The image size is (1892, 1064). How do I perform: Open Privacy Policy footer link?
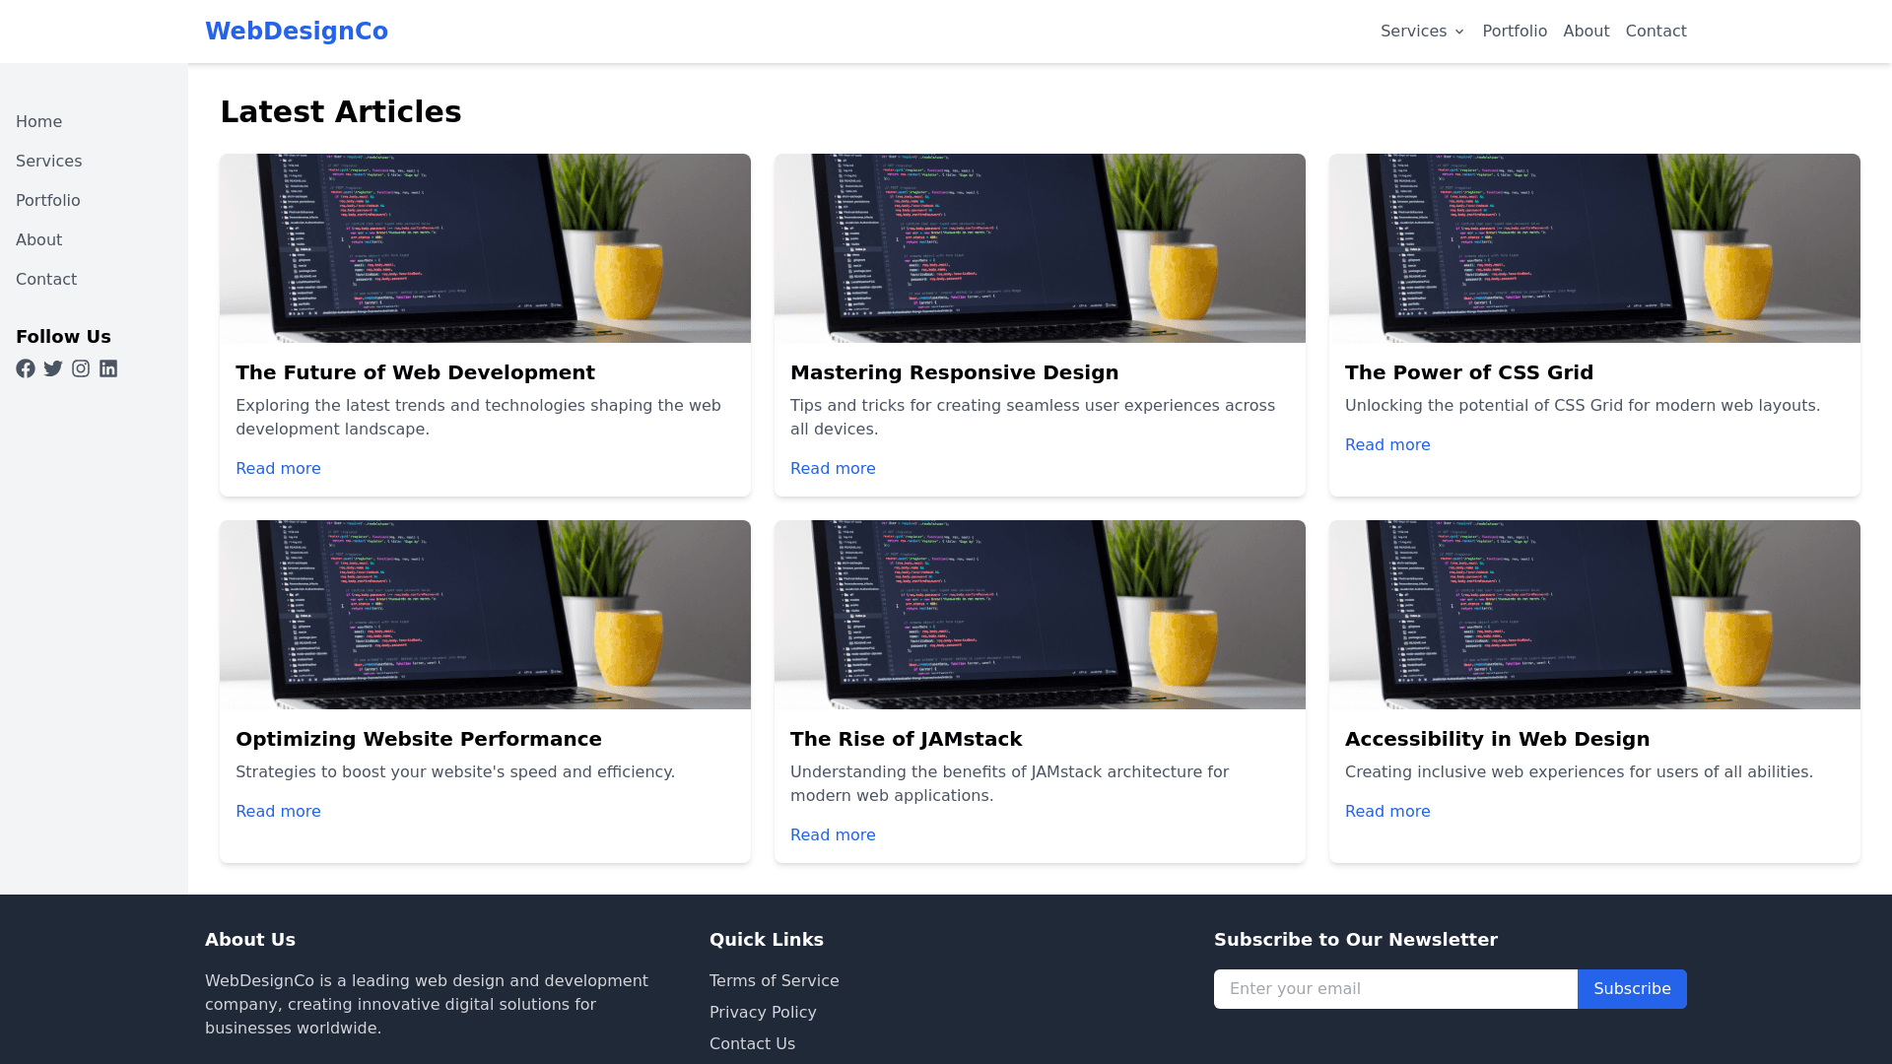click(763, 1013)
